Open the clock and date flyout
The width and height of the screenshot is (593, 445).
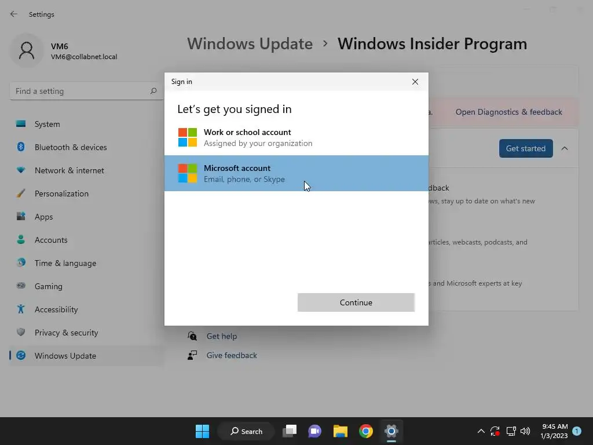[x=554, y=431]
